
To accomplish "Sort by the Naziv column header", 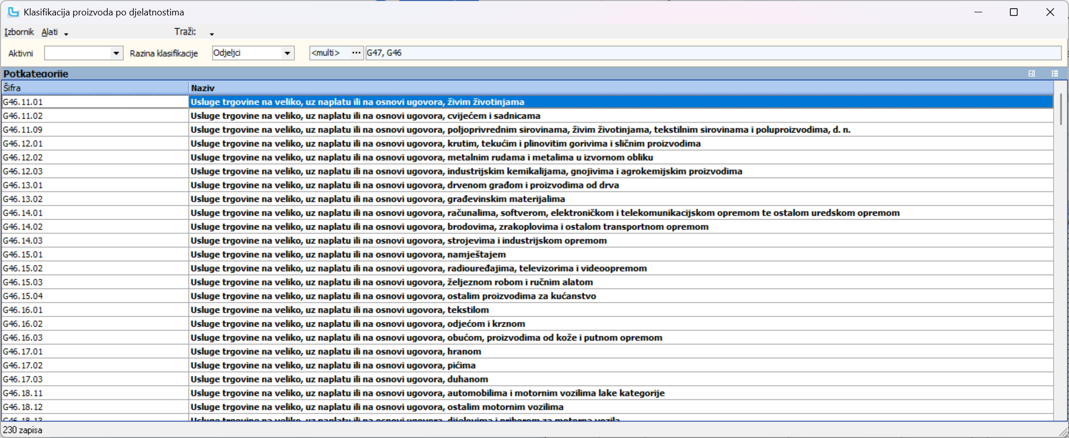I will (617, 88).
